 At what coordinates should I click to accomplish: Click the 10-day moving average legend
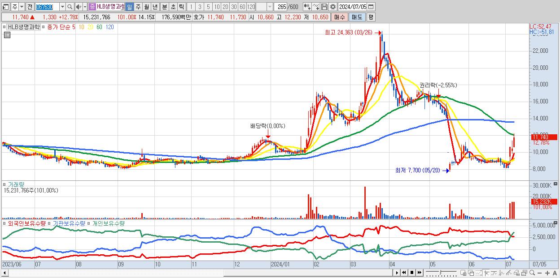pos(82,27)
